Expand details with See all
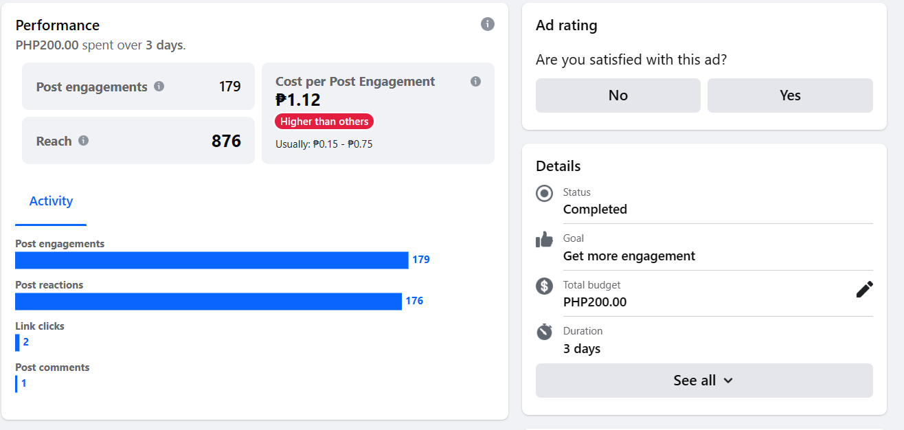 703,381
